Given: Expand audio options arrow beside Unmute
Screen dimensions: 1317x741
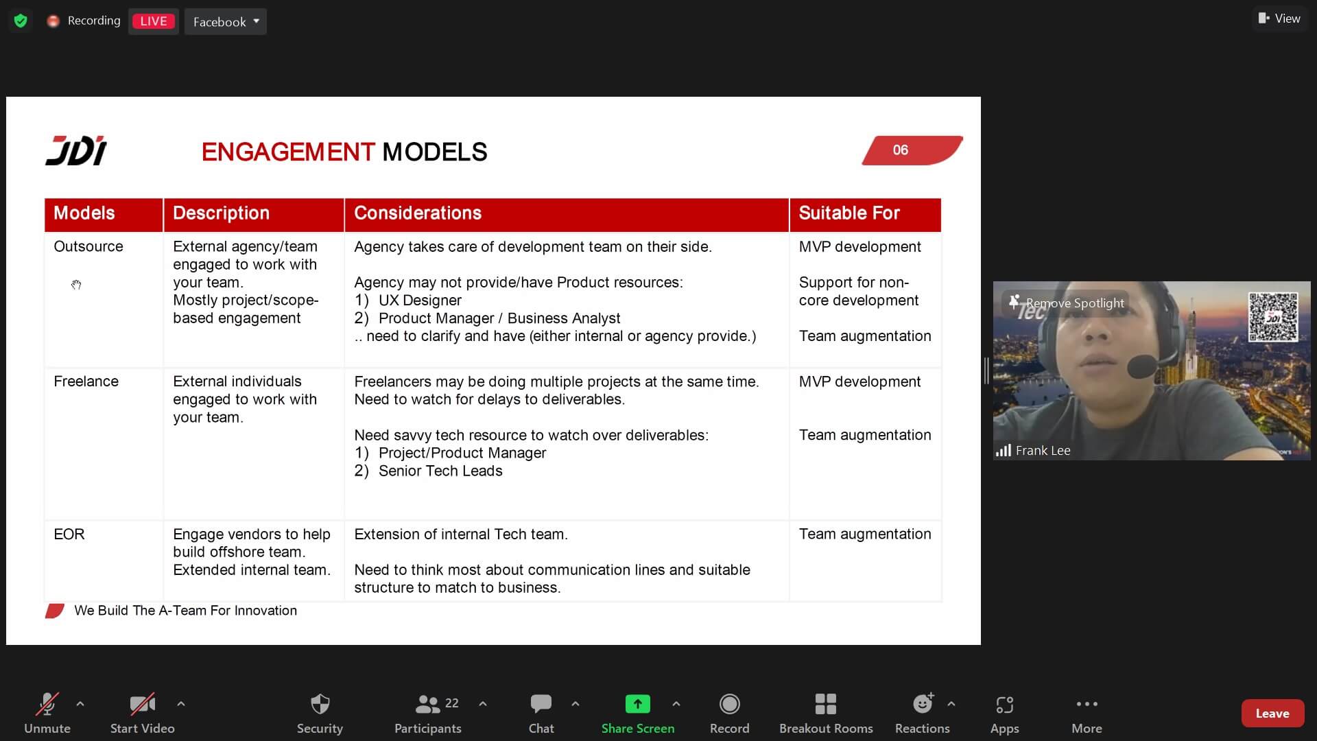Looking at the screenshot, I should click(80, 703).
